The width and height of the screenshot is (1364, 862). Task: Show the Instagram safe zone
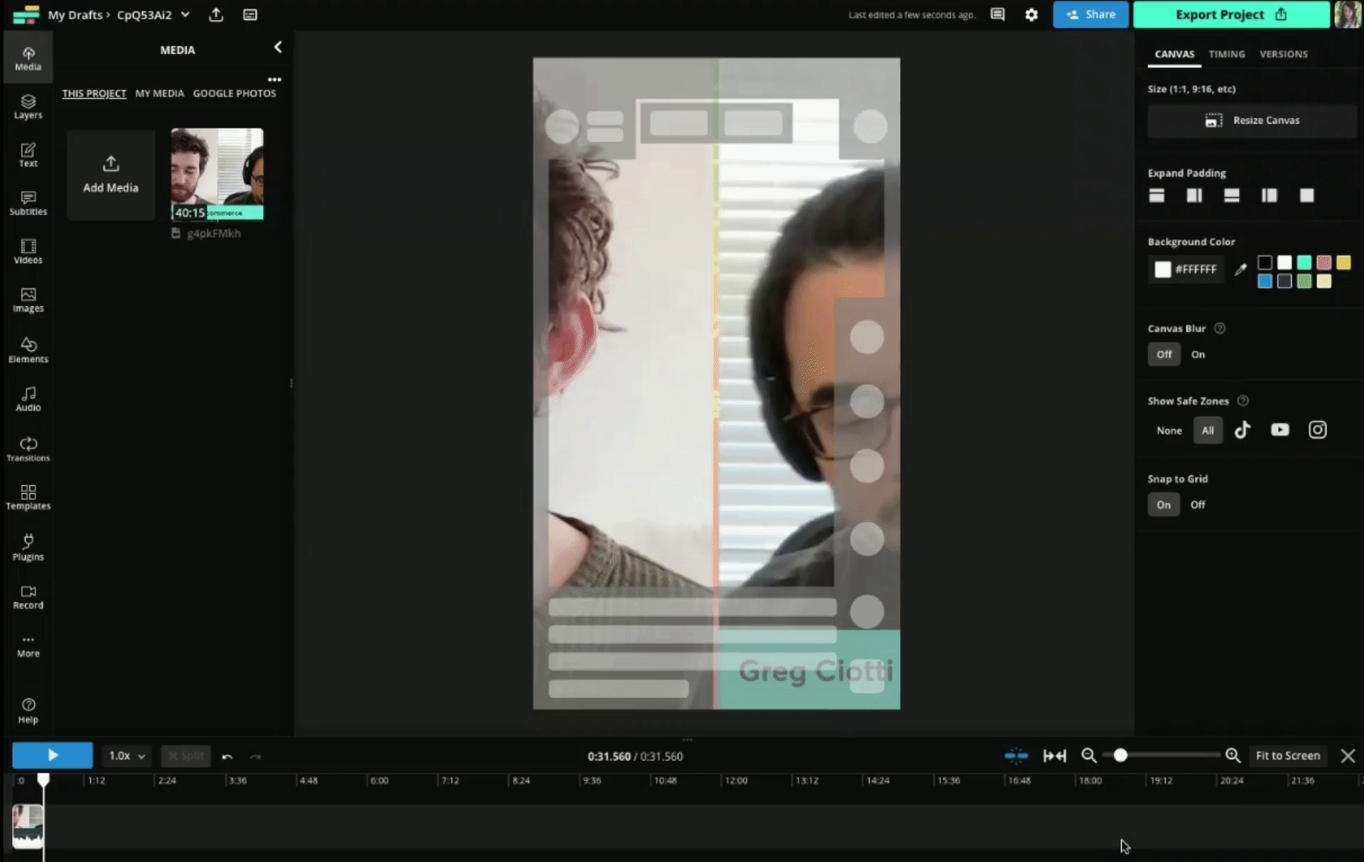click(x=1317, y=430)
